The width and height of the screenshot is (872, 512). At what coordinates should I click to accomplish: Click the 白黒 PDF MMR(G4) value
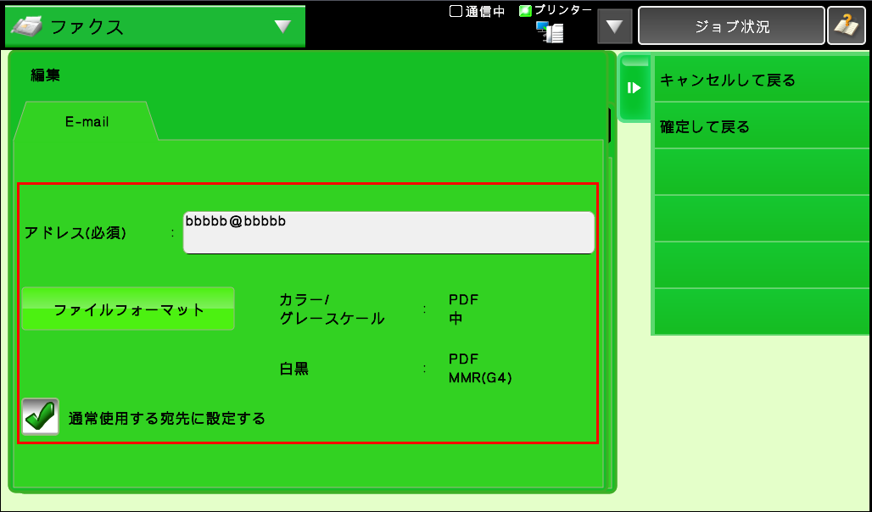coord(480,368)
